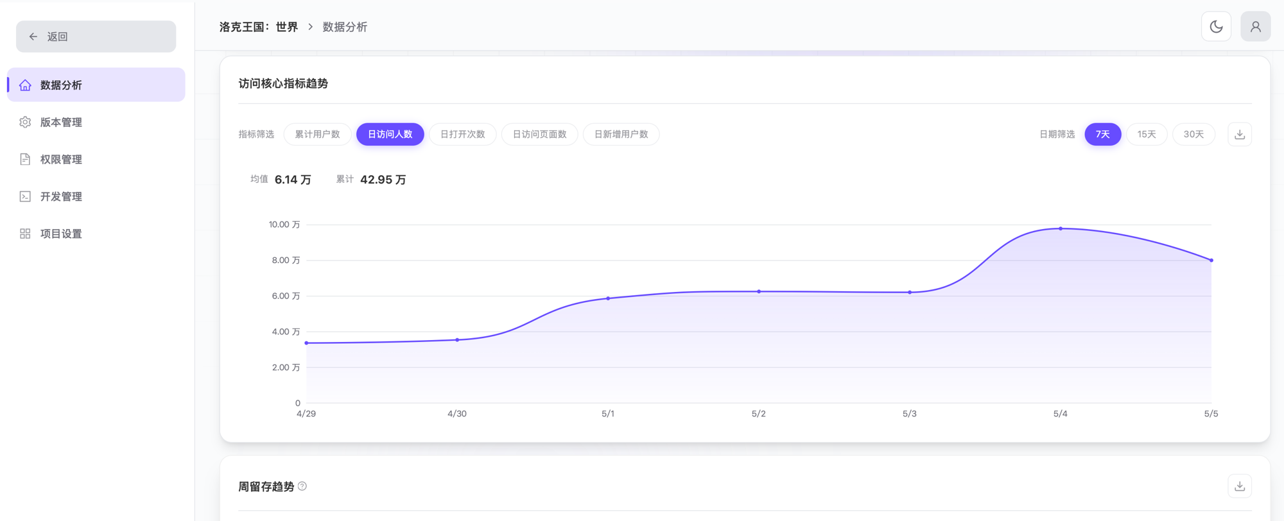
Task: Open 项目设置 in the sidebar
Action: [96, 234]
